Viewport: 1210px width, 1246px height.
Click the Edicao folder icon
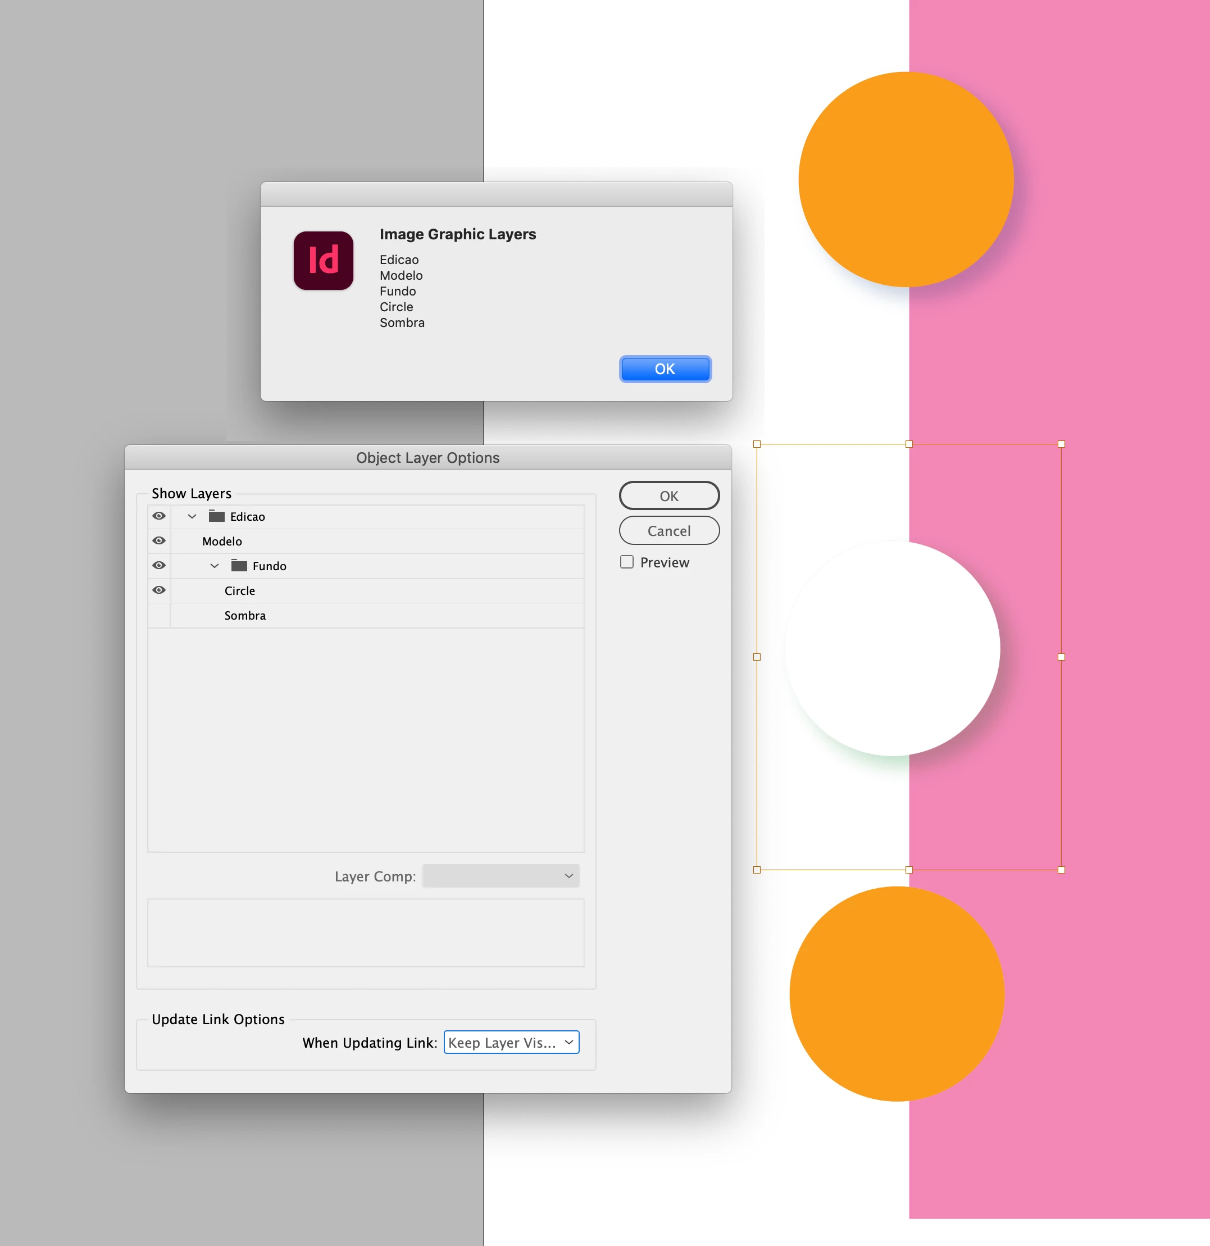click(217, 516)
